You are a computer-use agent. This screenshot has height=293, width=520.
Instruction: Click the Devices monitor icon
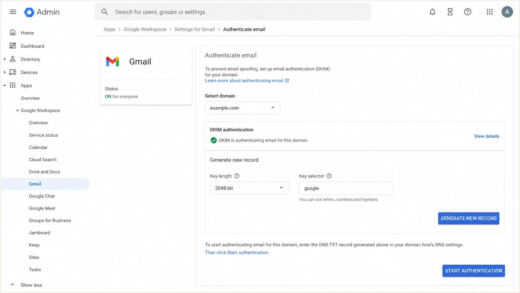point(13,72)
